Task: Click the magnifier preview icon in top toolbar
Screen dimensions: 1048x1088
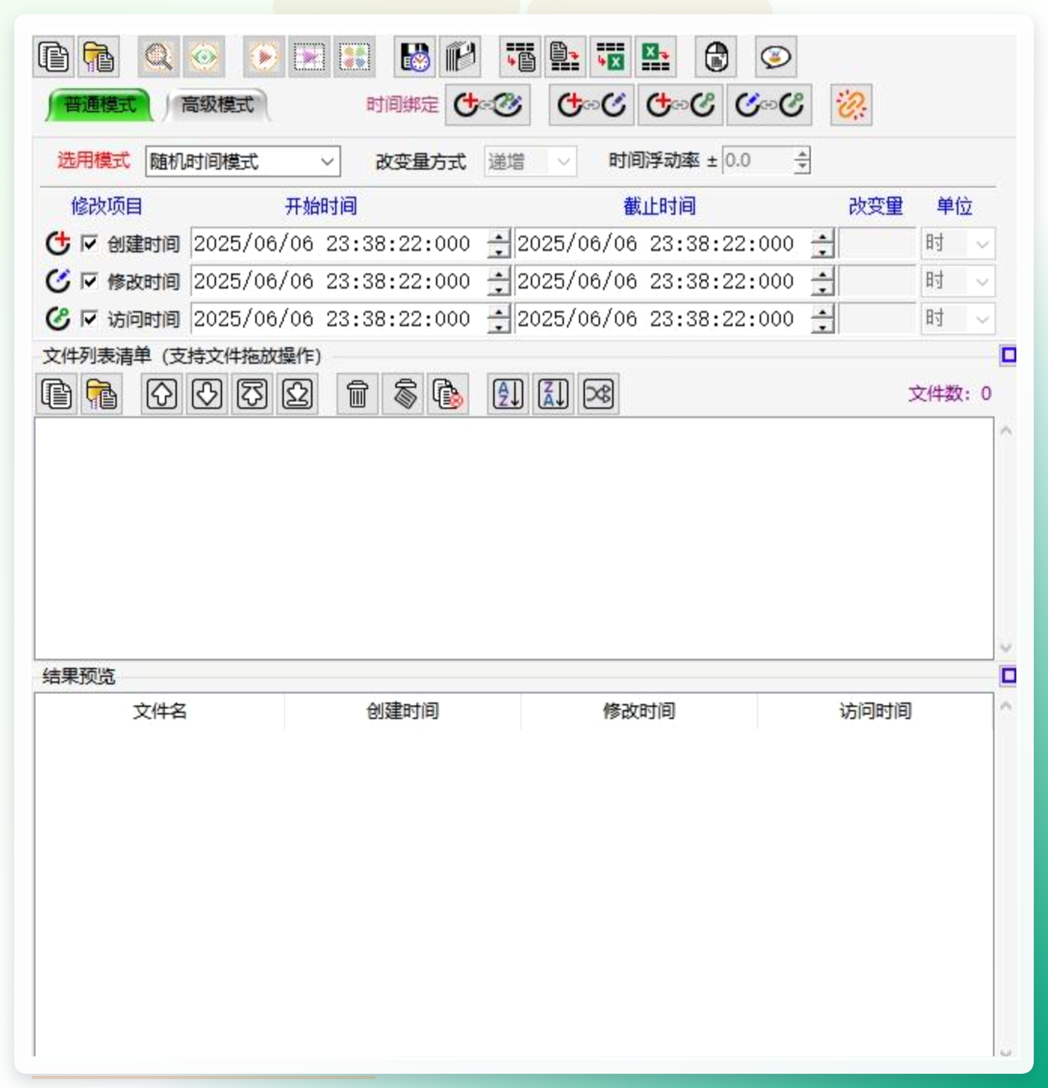Action: [x=159, y=57]
